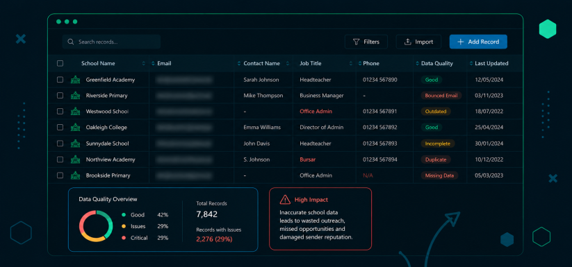Viewport: 572px width, 267px height.
Task: Click contact name John Davis
Action: pos(257,144)
